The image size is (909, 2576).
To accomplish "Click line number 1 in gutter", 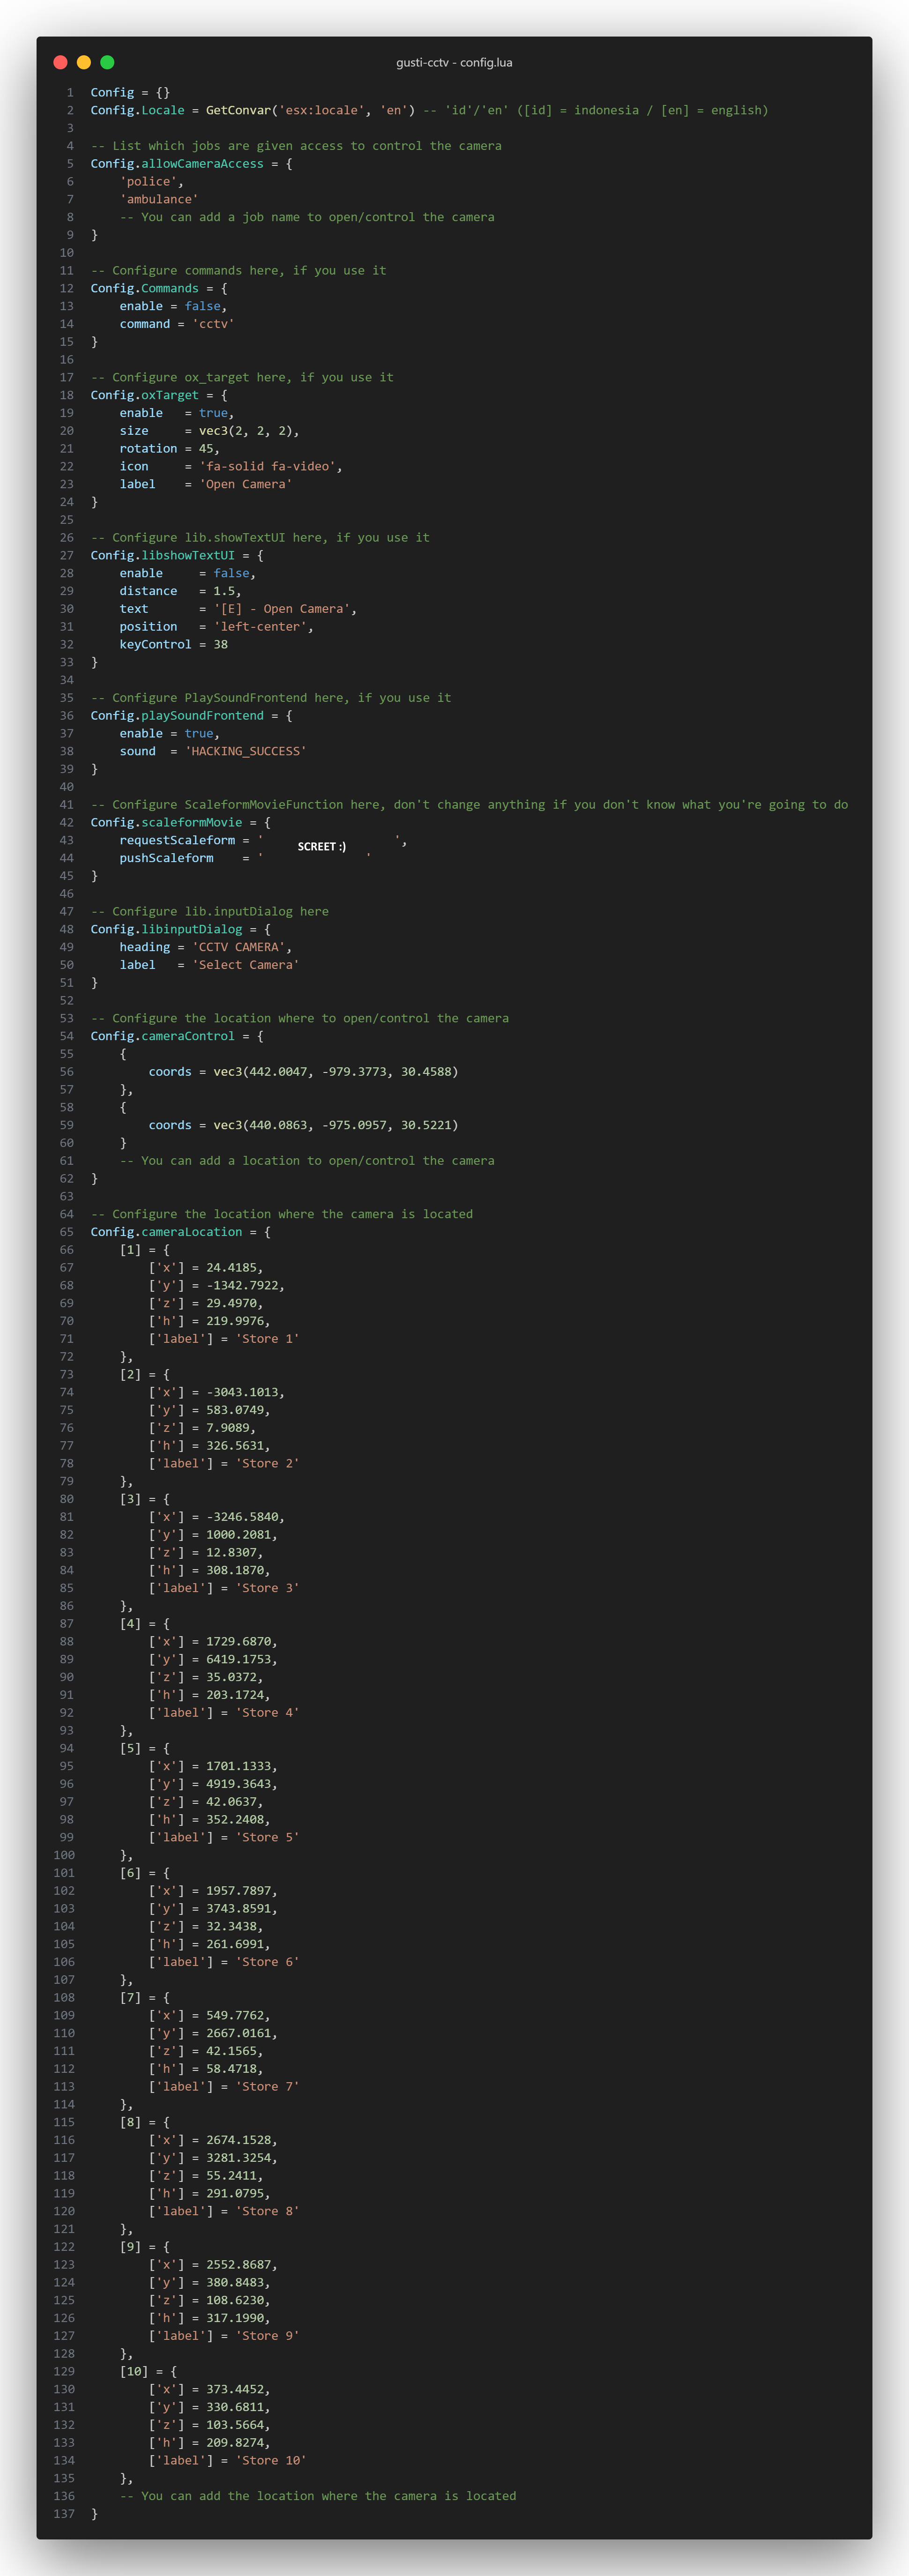I will (x=70, y=92).
